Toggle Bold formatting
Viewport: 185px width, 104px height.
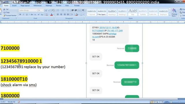tap(20, 14)
